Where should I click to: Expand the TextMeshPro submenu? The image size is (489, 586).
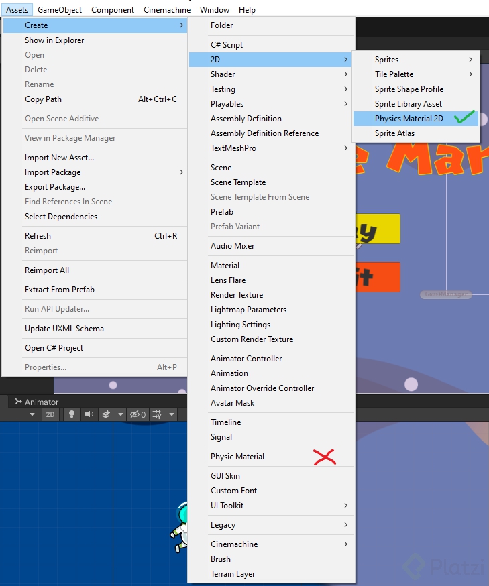click(272, 148)
